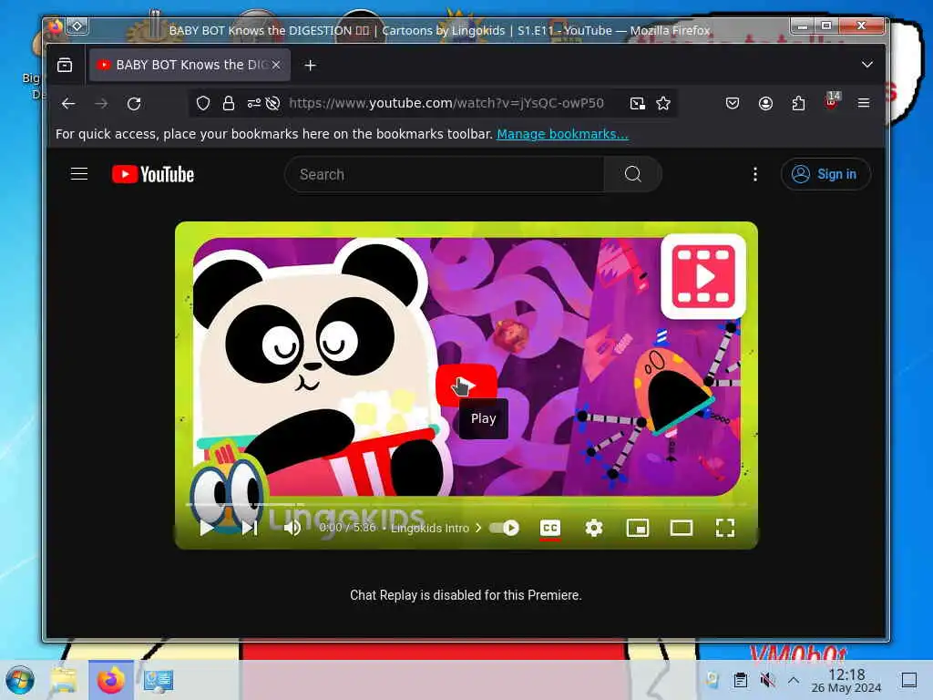Image resolution: width=933 pixels, height=700 pixels.
Task: Click the clipboard tray icon
Action: [x=740, y=680]
